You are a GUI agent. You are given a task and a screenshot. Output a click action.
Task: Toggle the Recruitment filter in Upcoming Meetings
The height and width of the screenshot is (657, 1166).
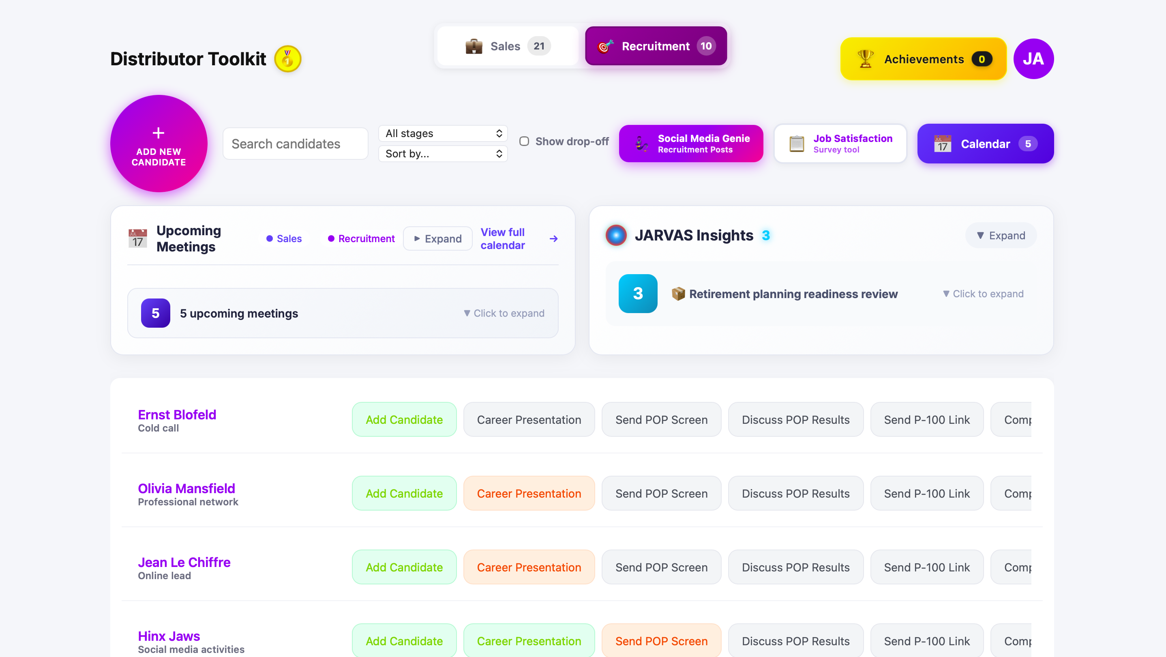(360, 238)
